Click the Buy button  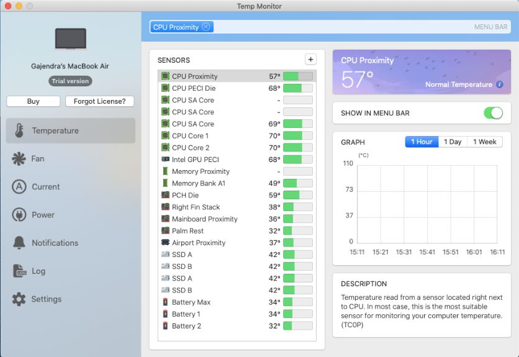(33, 101)
